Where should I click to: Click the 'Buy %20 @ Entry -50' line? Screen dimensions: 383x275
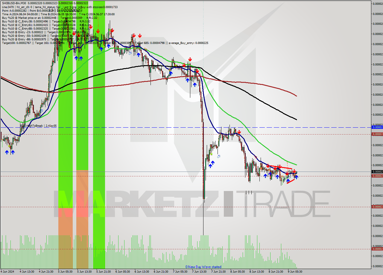45,36
